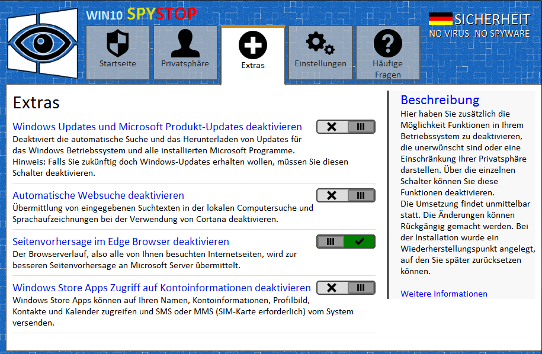Click the Browserverlauf description text

[x=155, y=260]
